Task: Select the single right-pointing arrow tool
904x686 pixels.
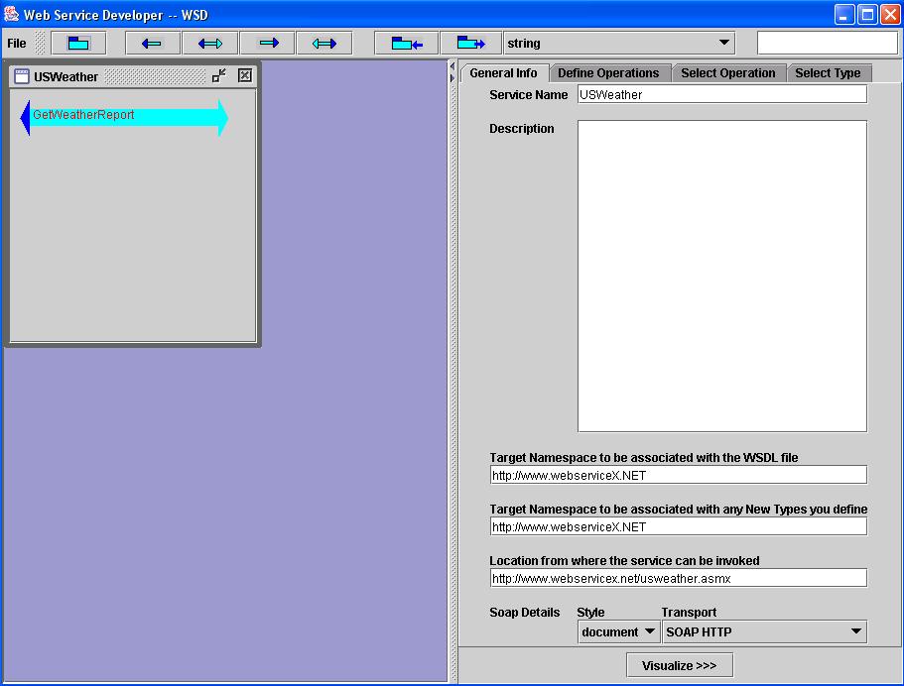Action: [x=268, y=44]
